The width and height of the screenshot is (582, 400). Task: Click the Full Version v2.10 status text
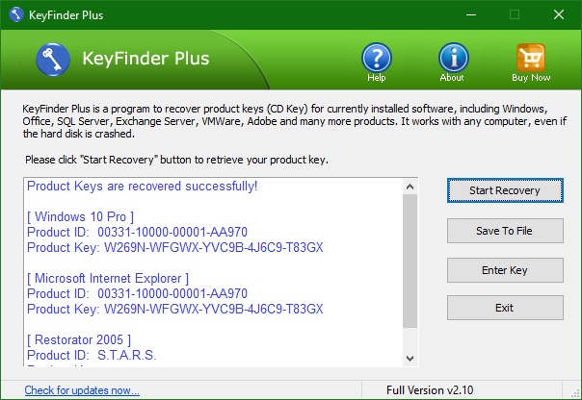click(x=430, y=390)
